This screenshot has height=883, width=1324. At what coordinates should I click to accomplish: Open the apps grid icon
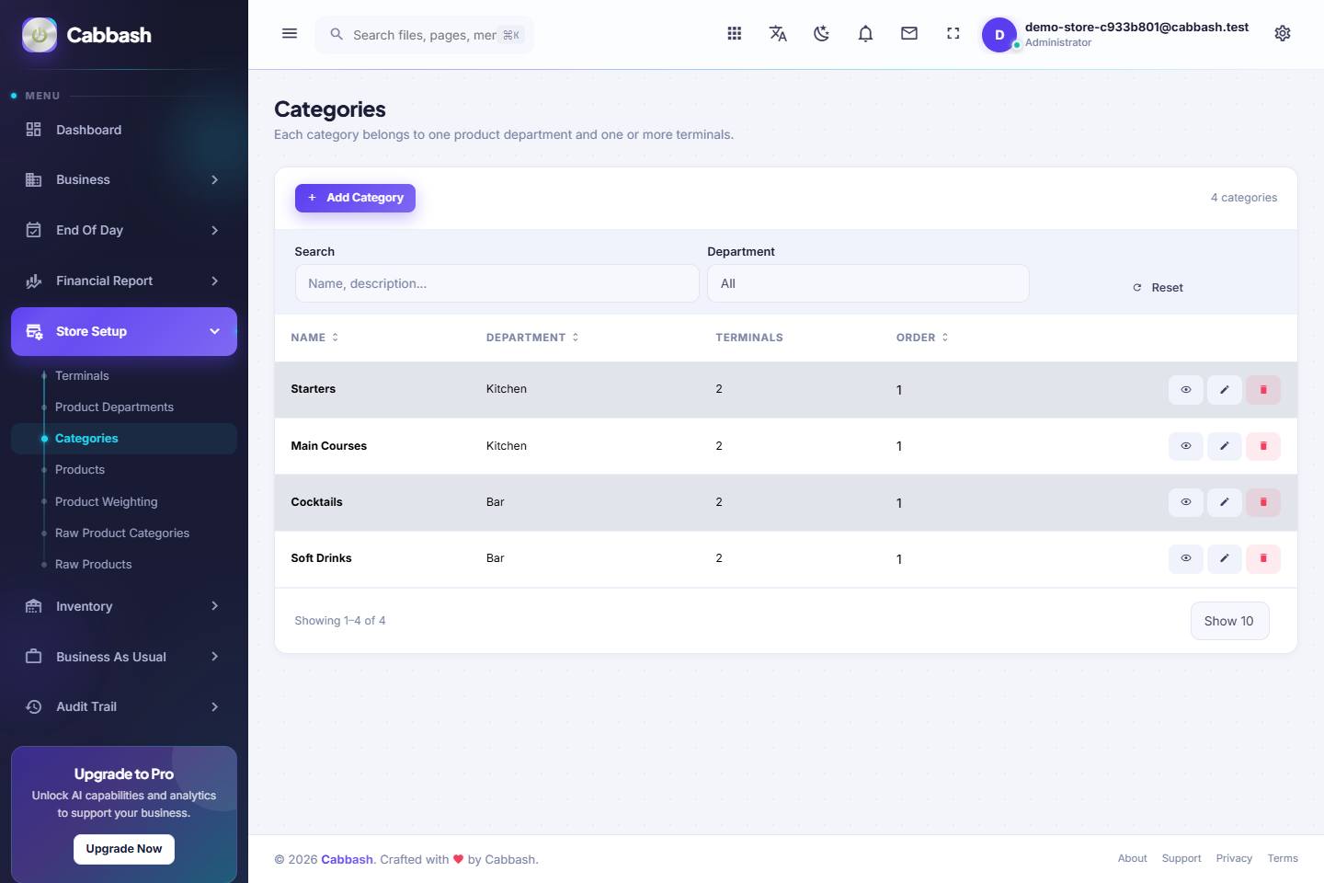pos(735,34)
